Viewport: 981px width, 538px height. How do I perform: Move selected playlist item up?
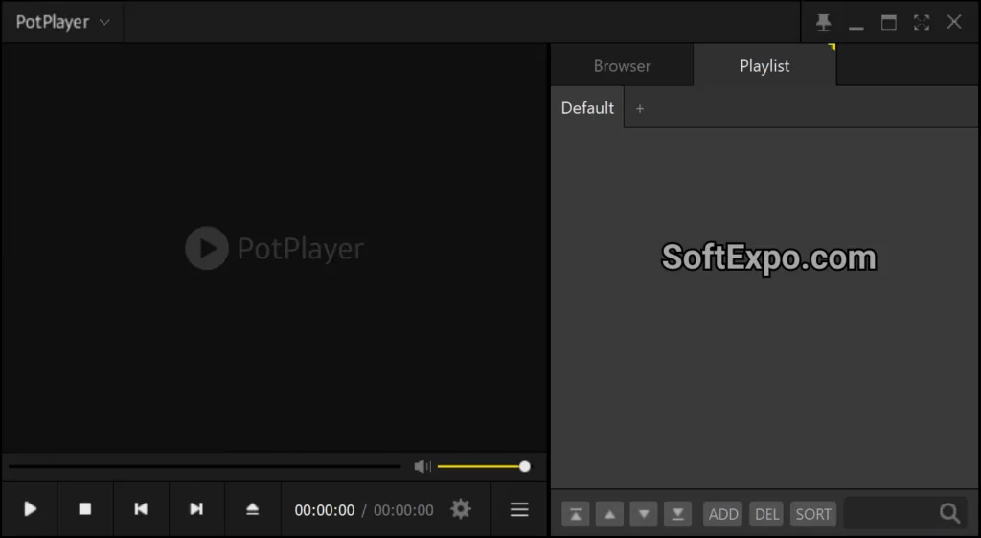pyautogui.click(x=609, y=514)
